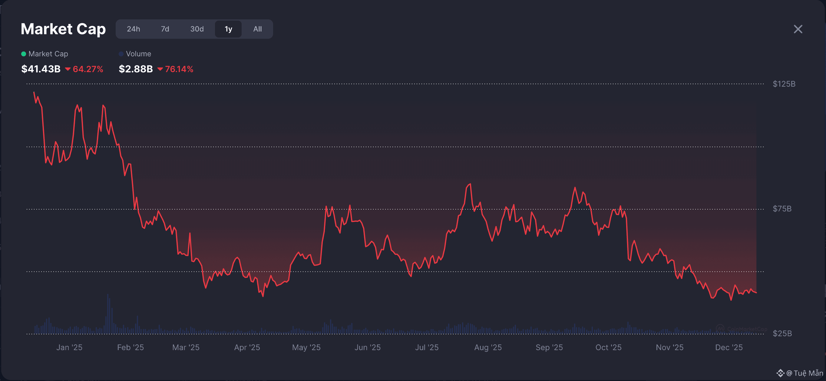Switch chart to All time range
The image size is (826, 381).
pos(257,29)
